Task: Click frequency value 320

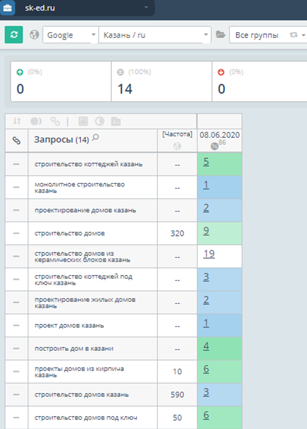Action: [x=177, y=233]
